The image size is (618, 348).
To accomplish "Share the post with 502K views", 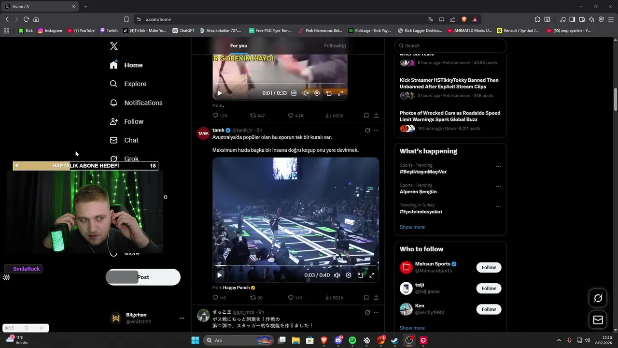I will 376,298.
